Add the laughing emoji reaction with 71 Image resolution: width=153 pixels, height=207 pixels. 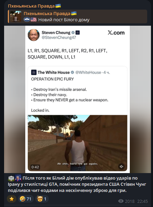tap(26, 199)
